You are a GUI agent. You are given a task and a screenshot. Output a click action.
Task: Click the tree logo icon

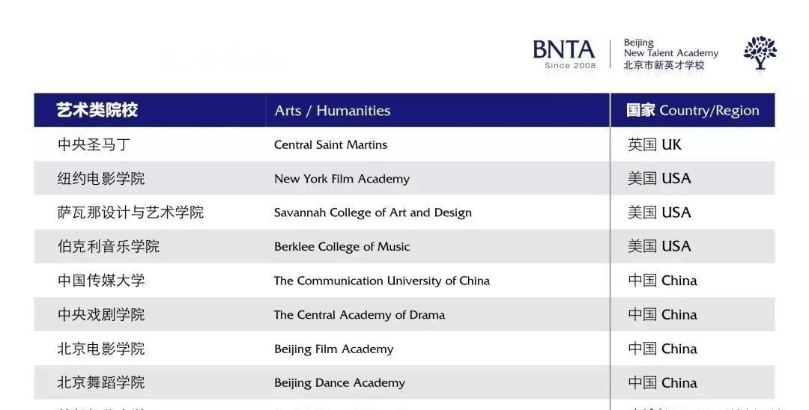coord(760,52)
